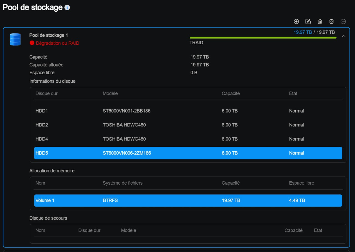Click Volume 1 in memory allocation table
The image size is (355, 252).
point(45,200)
